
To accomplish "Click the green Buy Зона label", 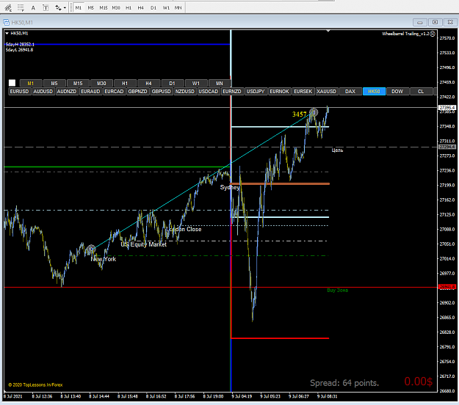I will click(338, 291).
